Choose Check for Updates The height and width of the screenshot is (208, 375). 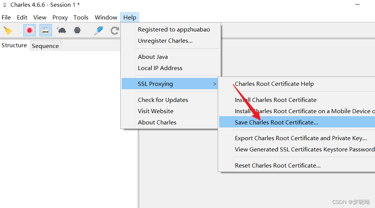click(170, 100)
